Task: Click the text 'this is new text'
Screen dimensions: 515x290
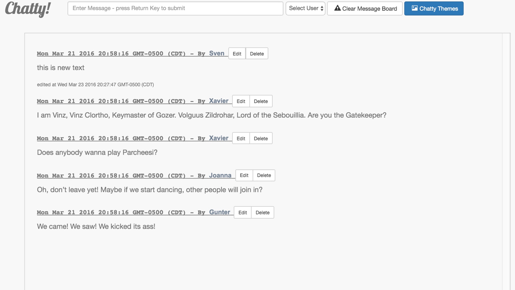Action: [61, 67]
